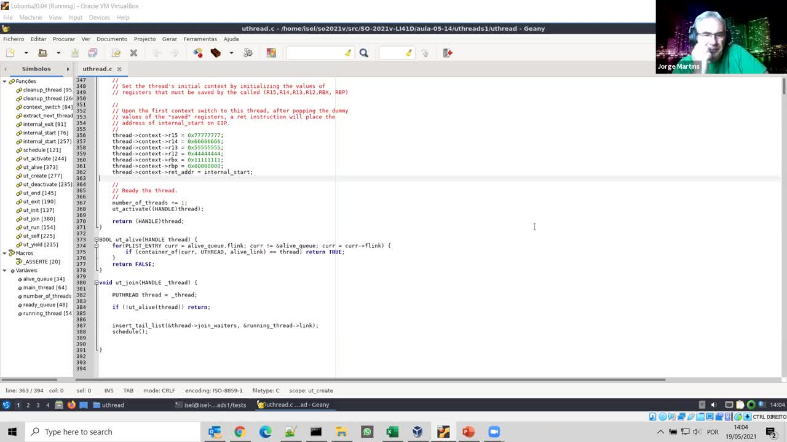Open the Editar menu
787x442 pixels.
pyautogui.click(x=38, y=39)
